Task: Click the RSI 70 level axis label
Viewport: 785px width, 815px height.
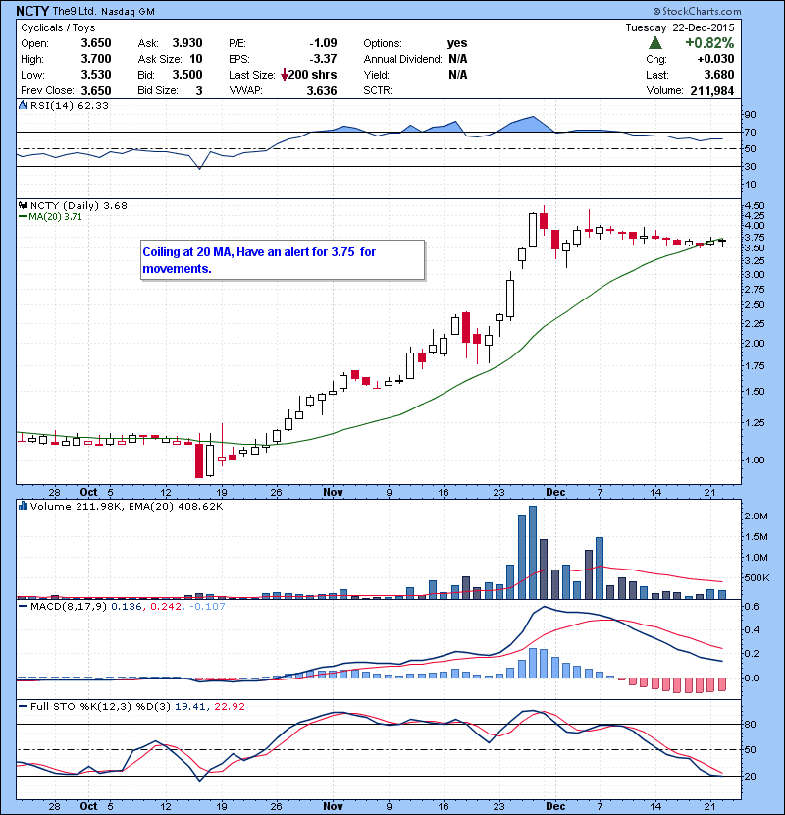Action: (751, 132)
